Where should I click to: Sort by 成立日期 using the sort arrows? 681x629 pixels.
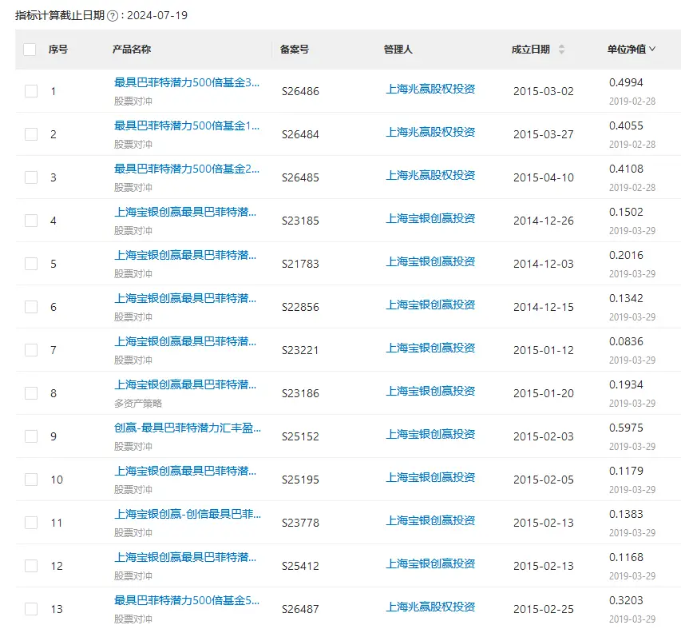click(561, 50)
